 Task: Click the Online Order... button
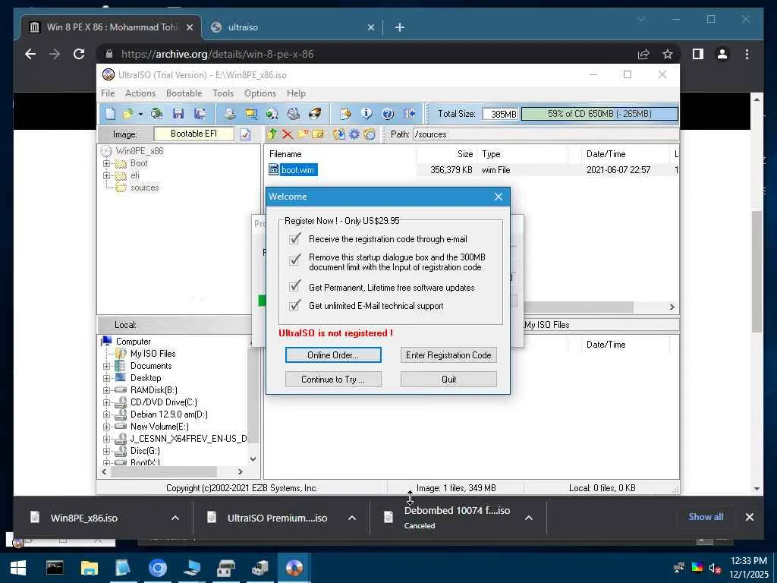[x=333, y=355]
